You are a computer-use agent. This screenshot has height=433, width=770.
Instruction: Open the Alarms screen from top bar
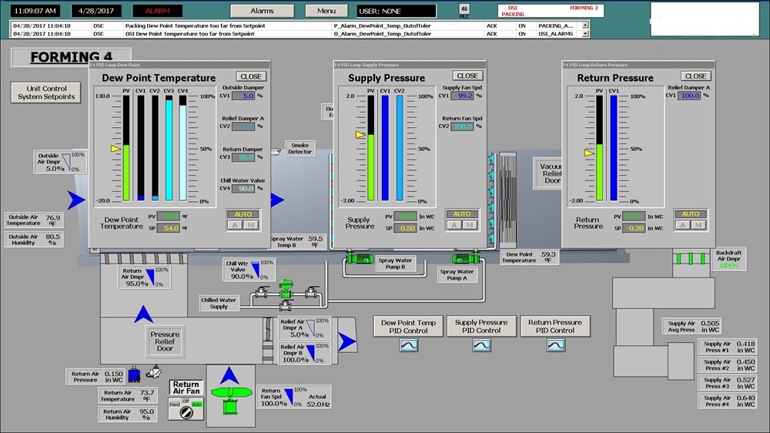pyautogui.click(x=262, y=11)
